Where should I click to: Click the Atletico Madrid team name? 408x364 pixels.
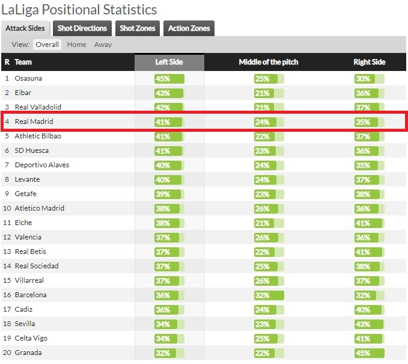pyautogui.click(x=40, y=208)
